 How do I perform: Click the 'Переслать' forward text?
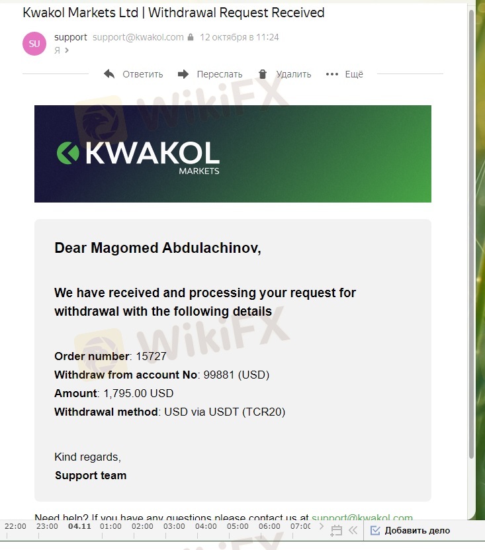(220, 74)
